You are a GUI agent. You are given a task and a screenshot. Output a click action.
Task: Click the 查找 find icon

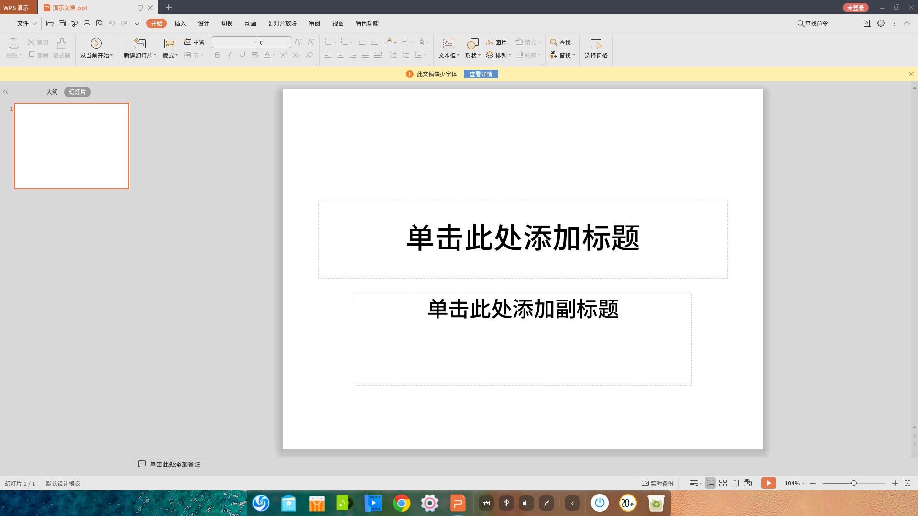562,43
